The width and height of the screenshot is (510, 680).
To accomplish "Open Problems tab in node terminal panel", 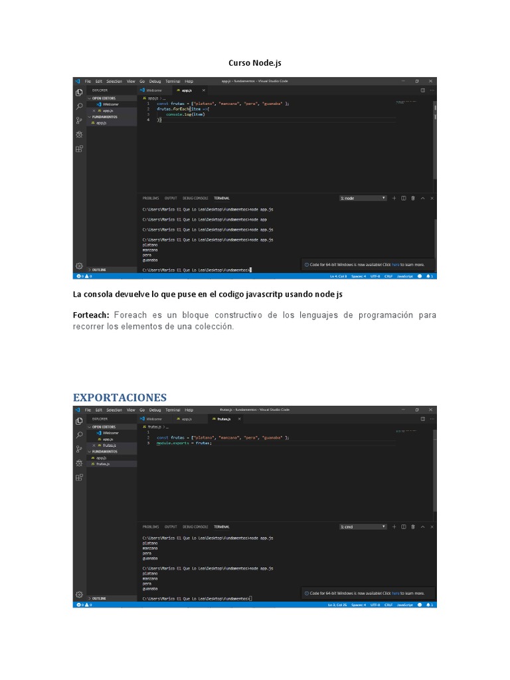I will pyautogui.click(x=151, y=198).
